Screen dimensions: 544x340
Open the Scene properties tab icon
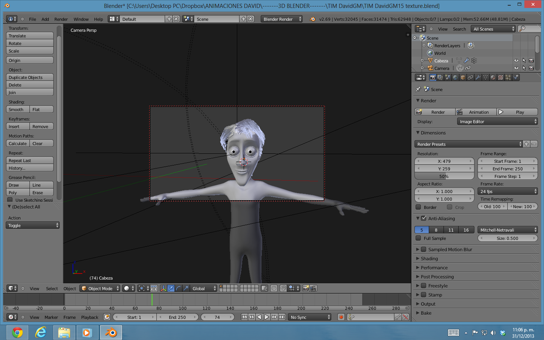pyautogui.click(x=448, y=77)
